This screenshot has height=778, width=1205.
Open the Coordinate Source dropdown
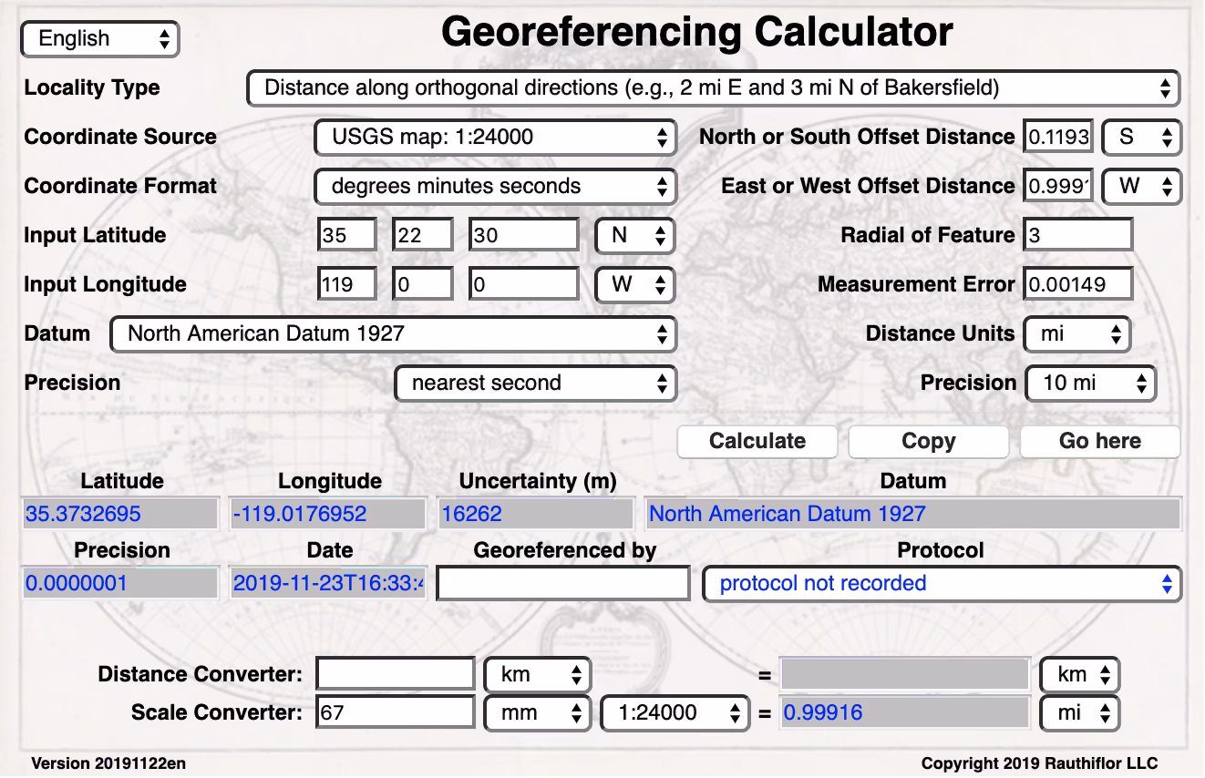pyautogui.click(x=495, y=137)
